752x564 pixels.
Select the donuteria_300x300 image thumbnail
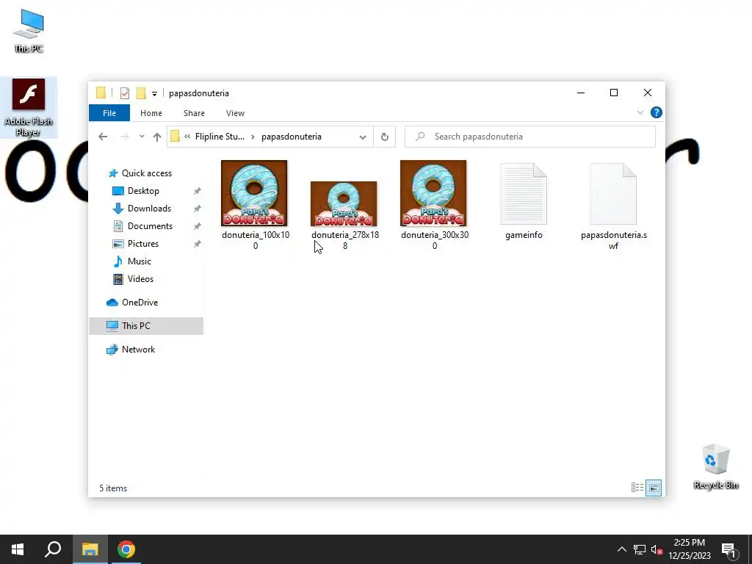tap(433, 193)
